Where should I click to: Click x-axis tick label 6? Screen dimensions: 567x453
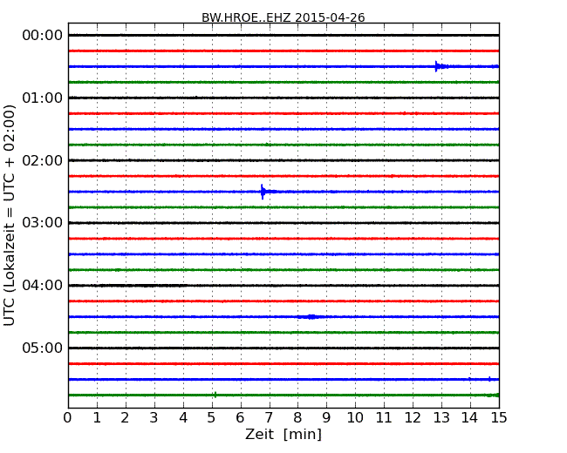tap(240, 418)
